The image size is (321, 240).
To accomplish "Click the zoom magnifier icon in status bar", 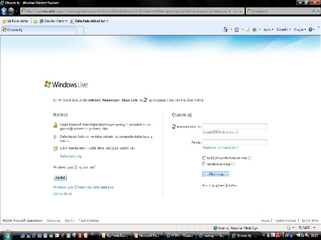I will click(x=300, y=228).
